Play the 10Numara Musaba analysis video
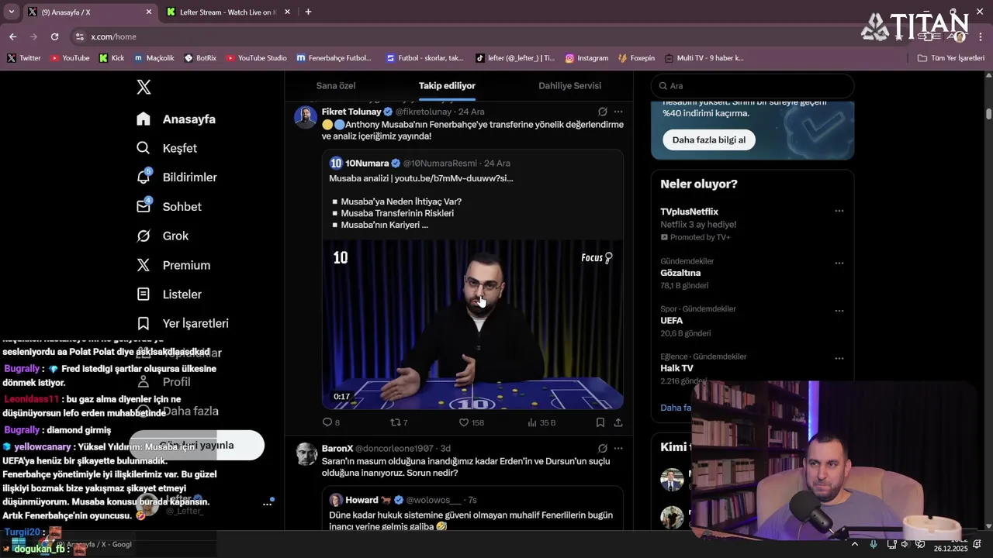The width and height of the screenshot is (993, 558). [x=472, y=324]
